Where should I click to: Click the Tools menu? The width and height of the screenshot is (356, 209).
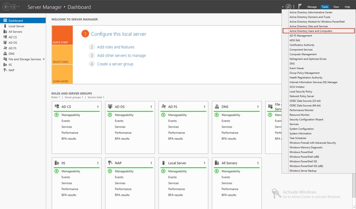[325, 7]
